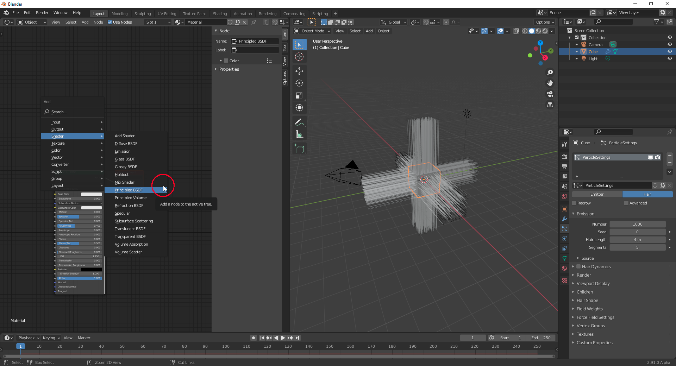Enable the Advanced checkbox in particle settings
This screenshot has height=366, width=676.
click(x=626, y=203)
